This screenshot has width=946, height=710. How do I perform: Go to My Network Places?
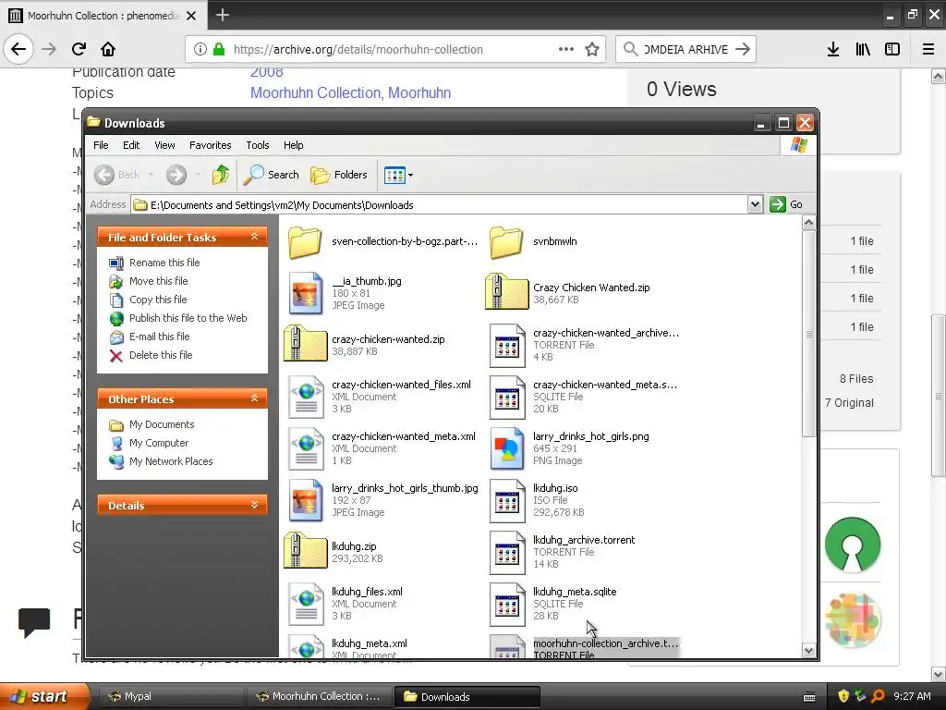pos(171,461)
